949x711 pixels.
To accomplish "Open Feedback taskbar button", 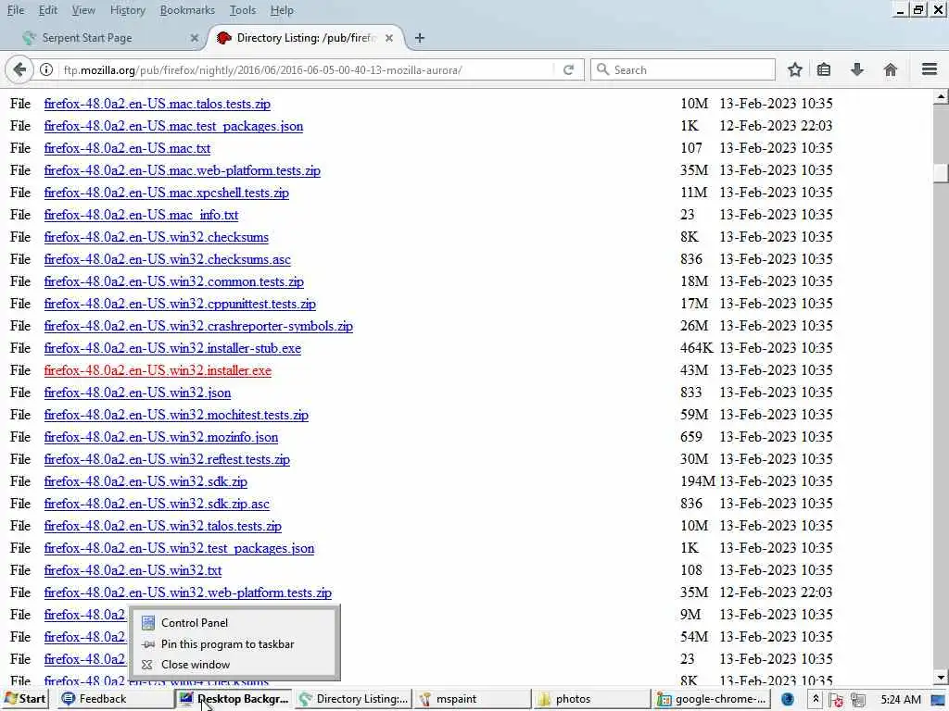I will (x=116, y=699).
